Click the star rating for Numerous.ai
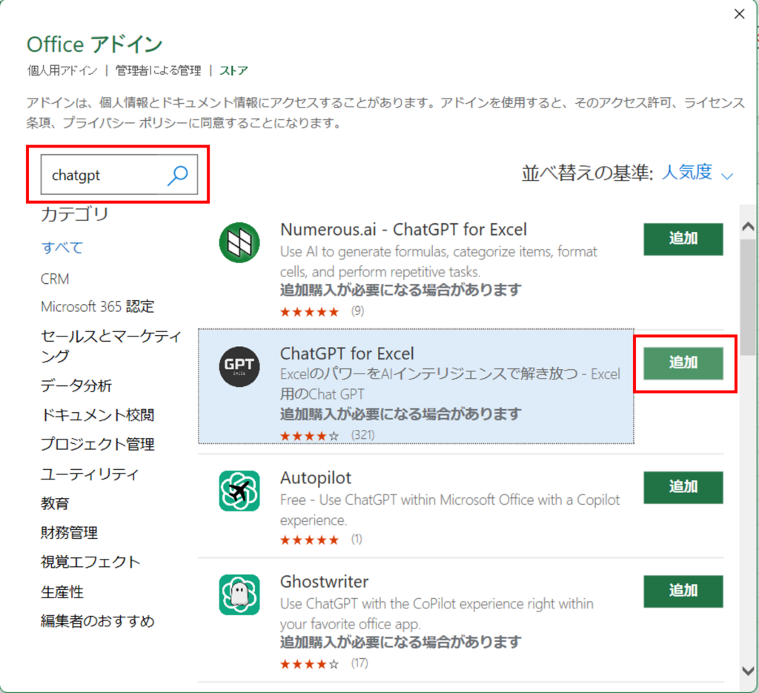Image resolution: width=759 pixels, height=693 pixels. click(x=310, y=312)
